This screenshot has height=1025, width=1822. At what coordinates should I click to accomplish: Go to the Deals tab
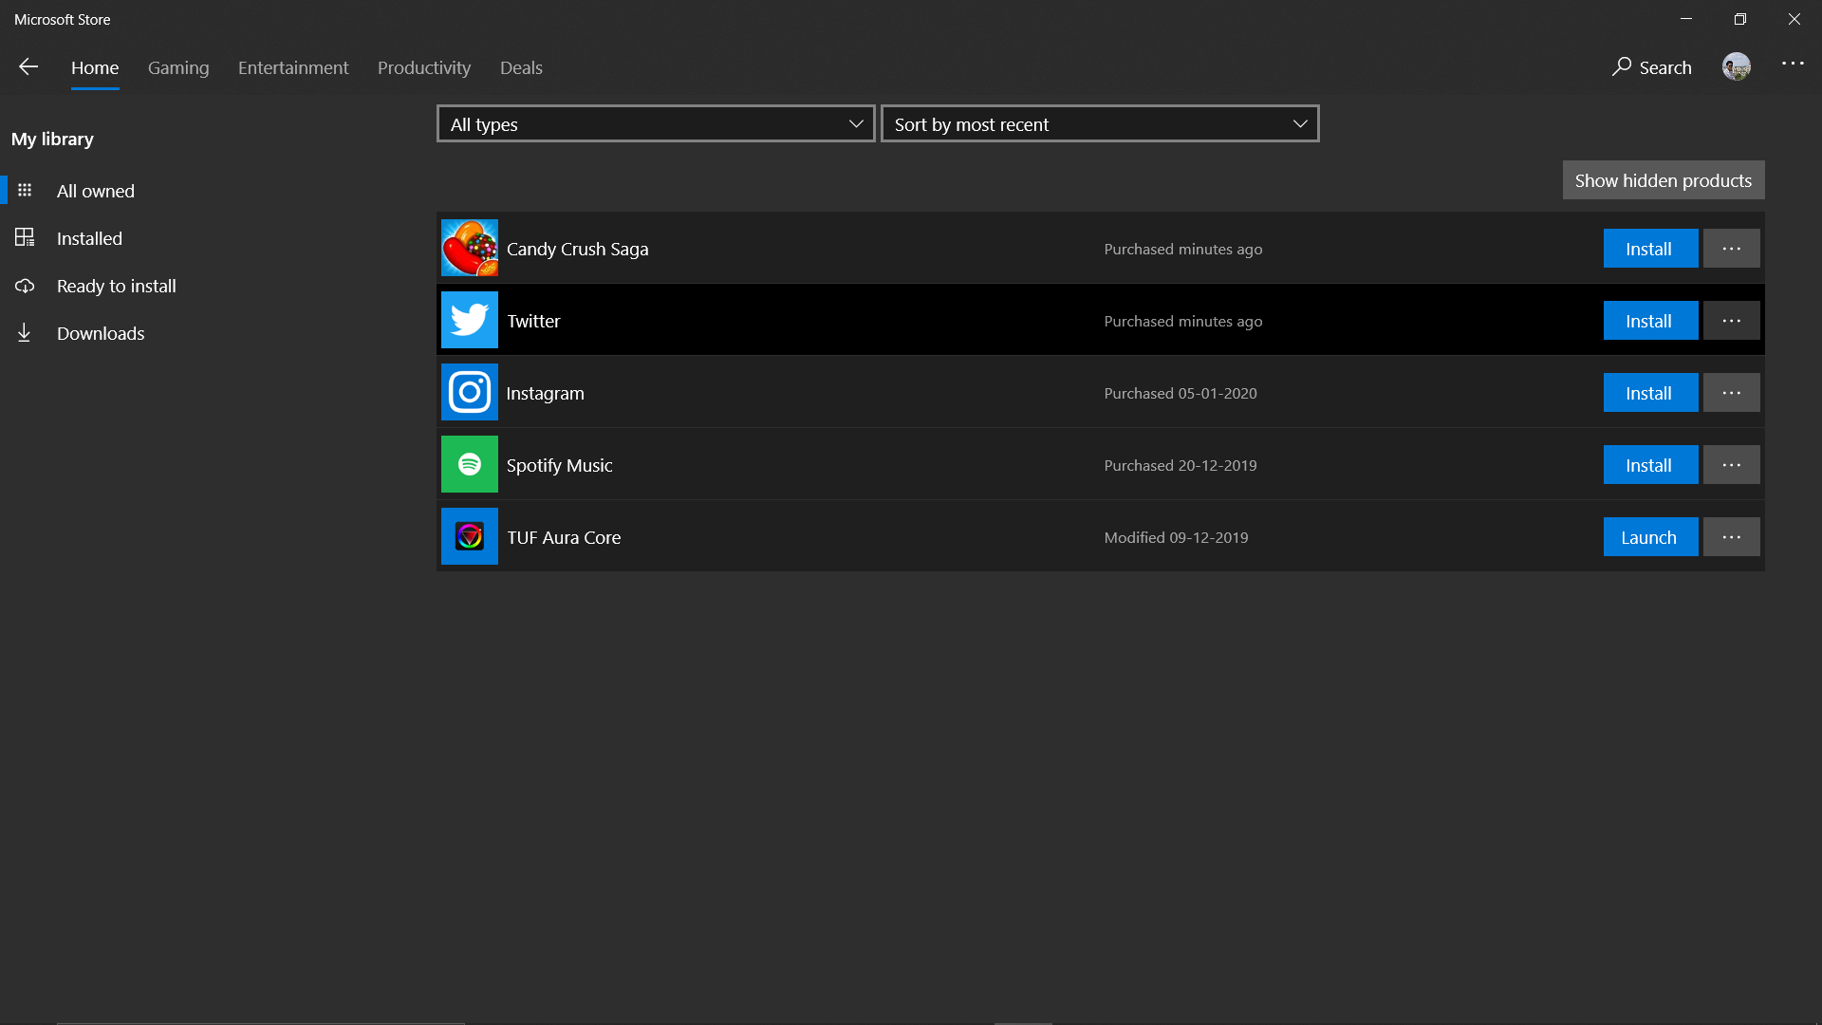pos(521,67)
